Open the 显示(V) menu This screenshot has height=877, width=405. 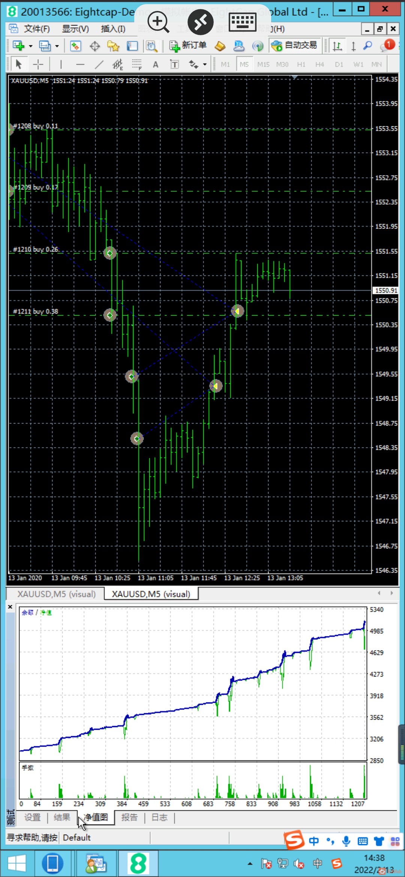point(75,29)
